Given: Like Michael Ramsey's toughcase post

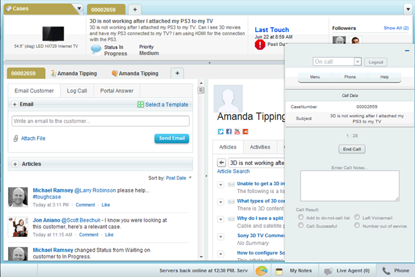Looking at the screenshot, I should [106, 204].
